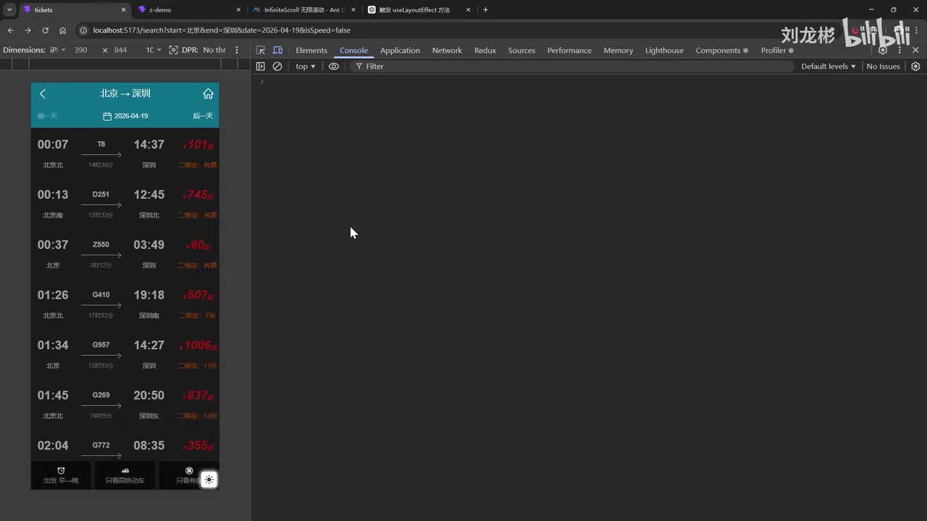The height and width of the screenshot is (521, 927).
Task: Toggle the light/dark theme sun button
Action: point(209,480)
